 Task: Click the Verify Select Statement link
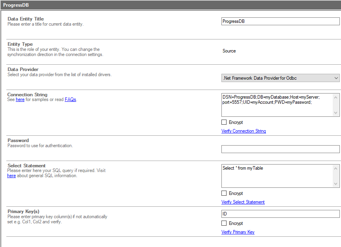(x=243, y=202)
